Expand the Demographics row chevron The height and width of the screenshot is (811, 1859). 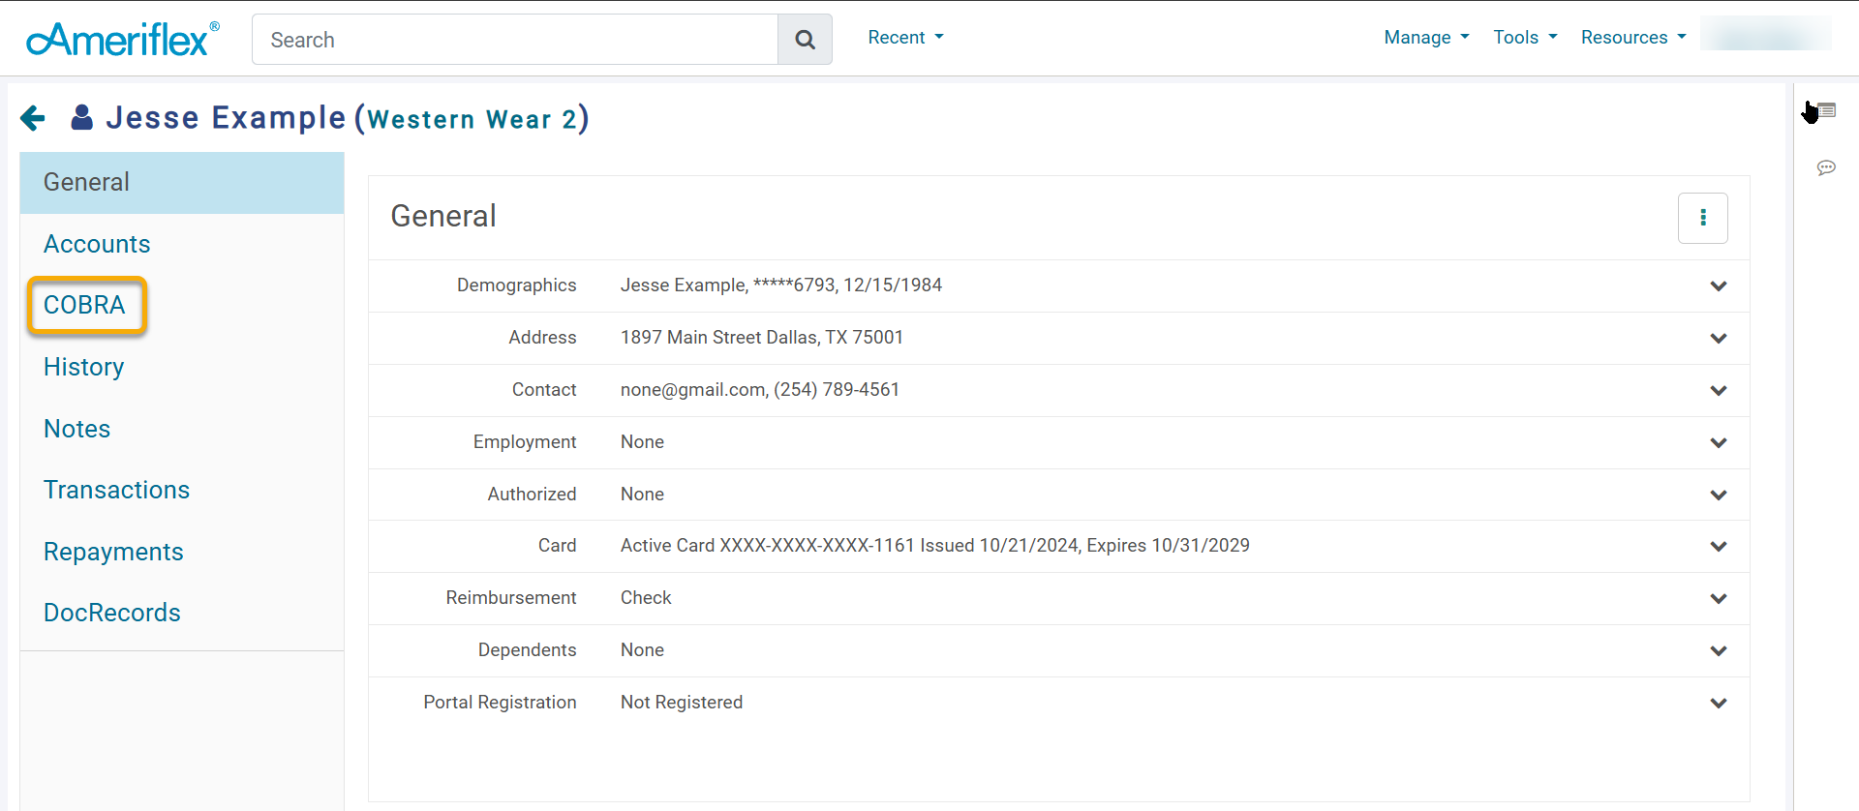click(x=1718, y=285)
